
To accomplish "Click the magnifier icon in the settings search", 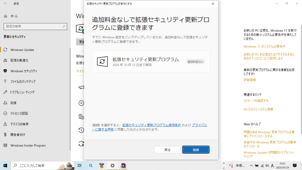I will click(64, 26).
